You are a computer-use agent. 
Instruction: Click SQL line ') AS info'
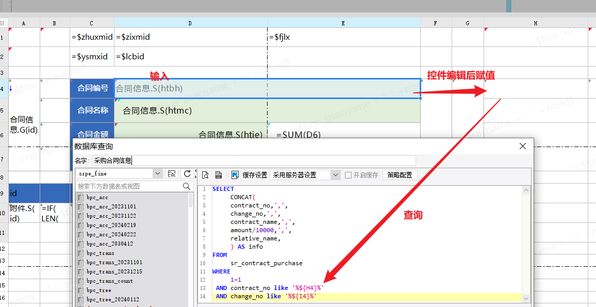246,247
